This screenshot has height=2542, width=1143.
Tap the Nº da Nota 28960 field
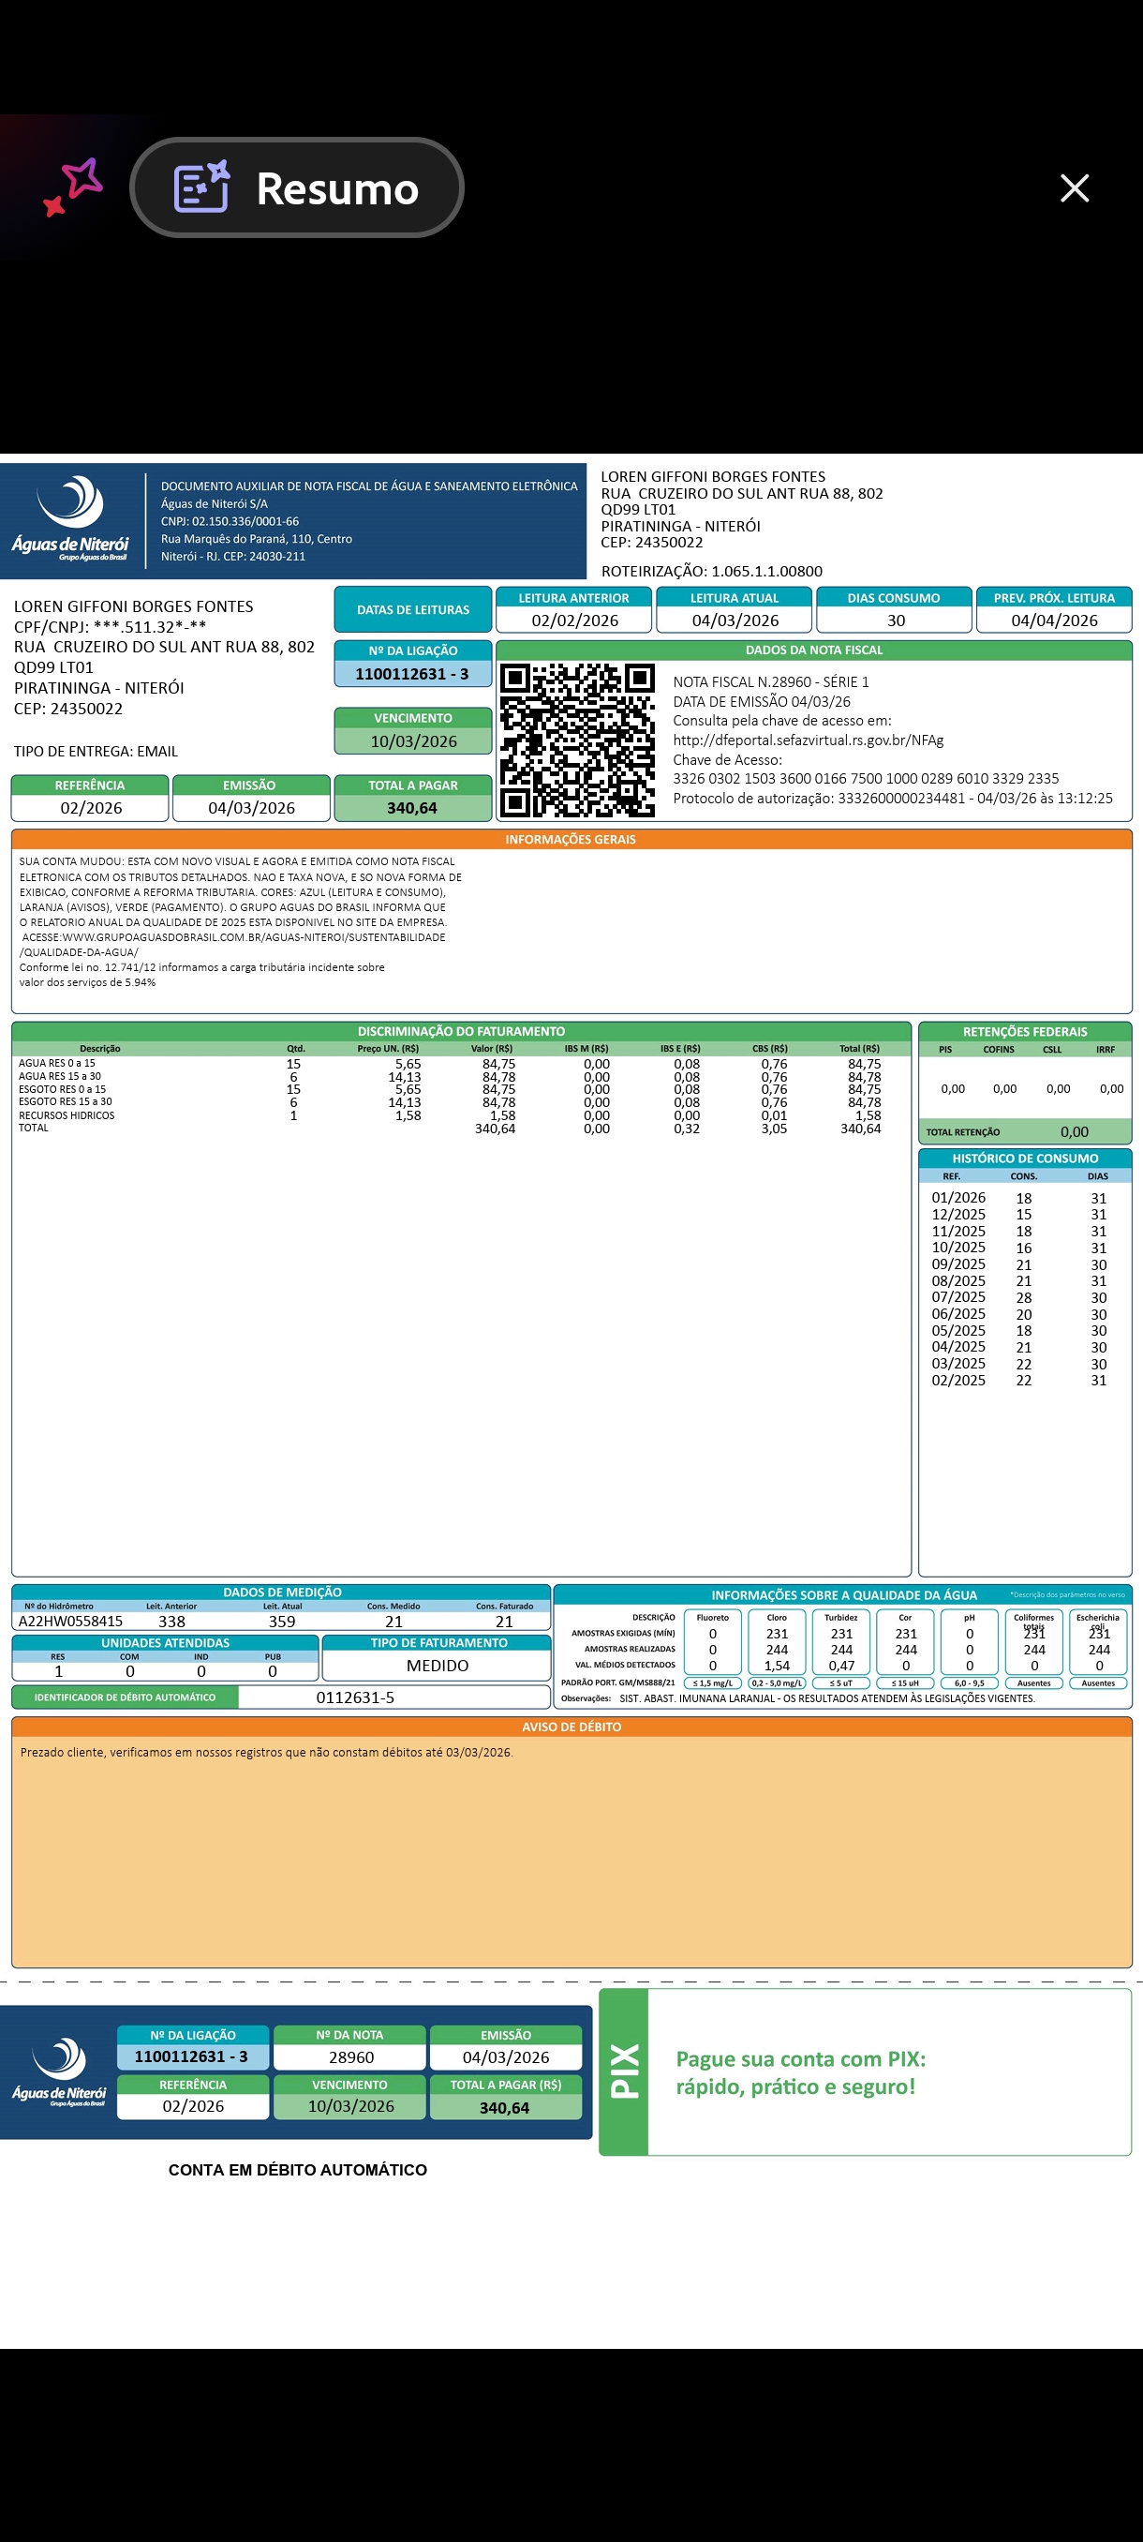pos(351,2057)
